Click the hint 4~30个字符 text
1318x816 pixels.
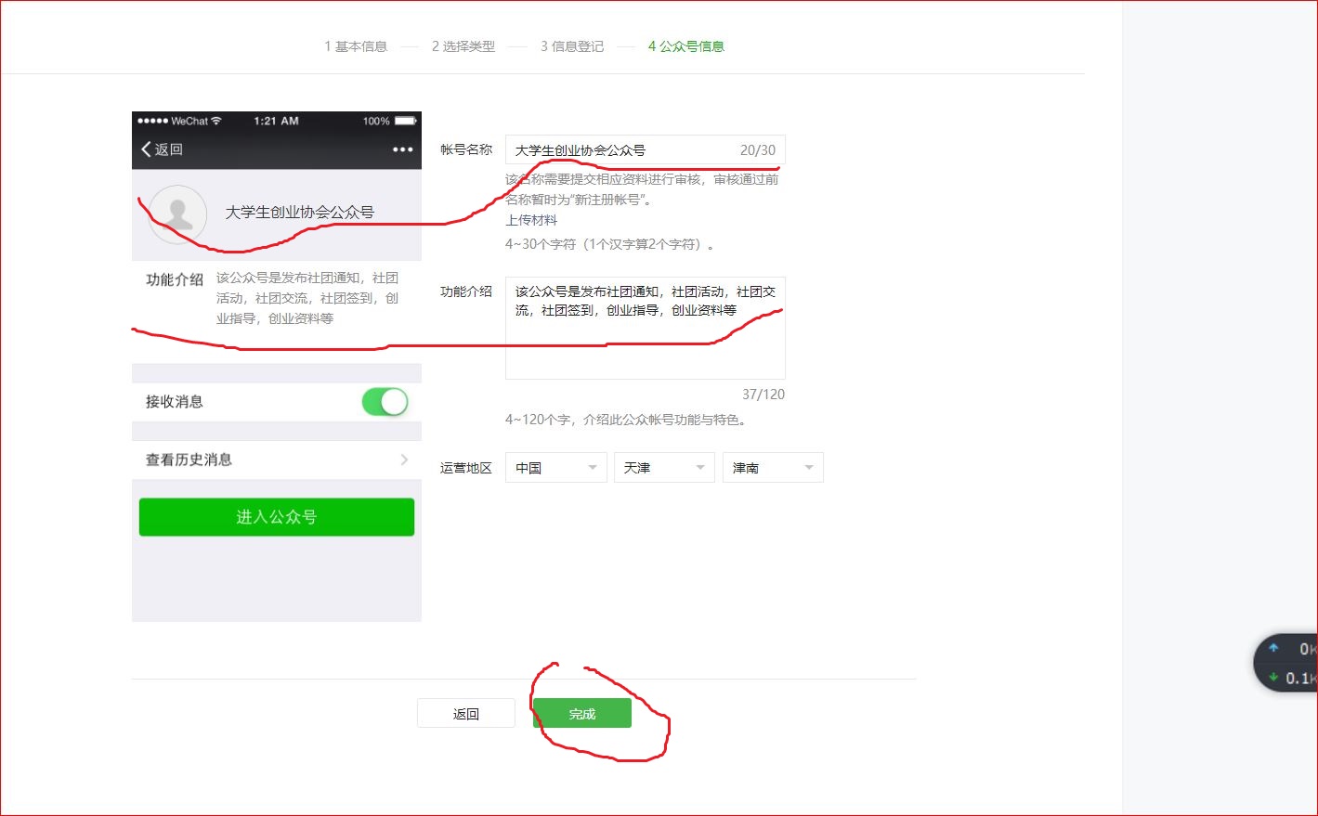tap(610, 244)
